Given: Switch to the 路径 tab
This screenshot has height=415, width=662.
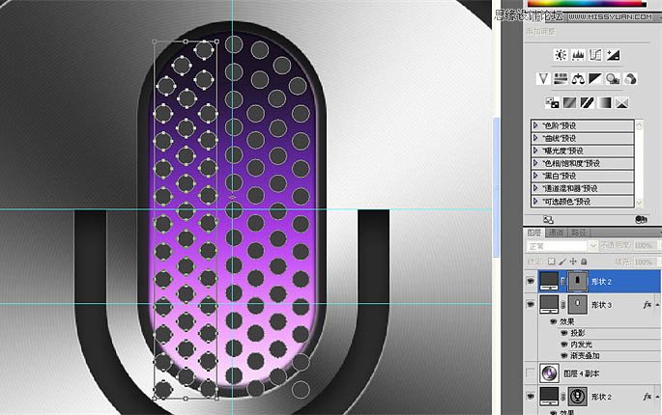Looking at the screenshot, I should point(579,233).
